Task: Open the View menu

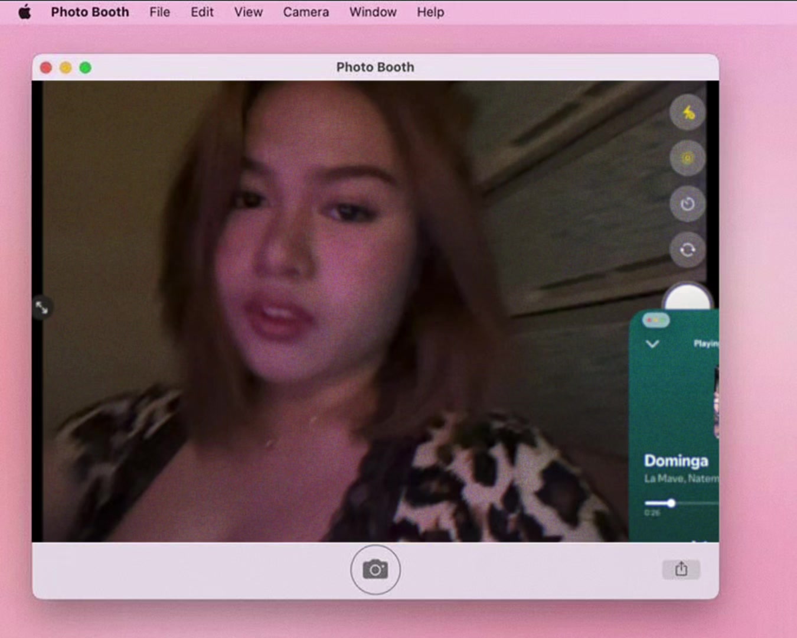Action: pyautogui.click(x=248, y=12)
